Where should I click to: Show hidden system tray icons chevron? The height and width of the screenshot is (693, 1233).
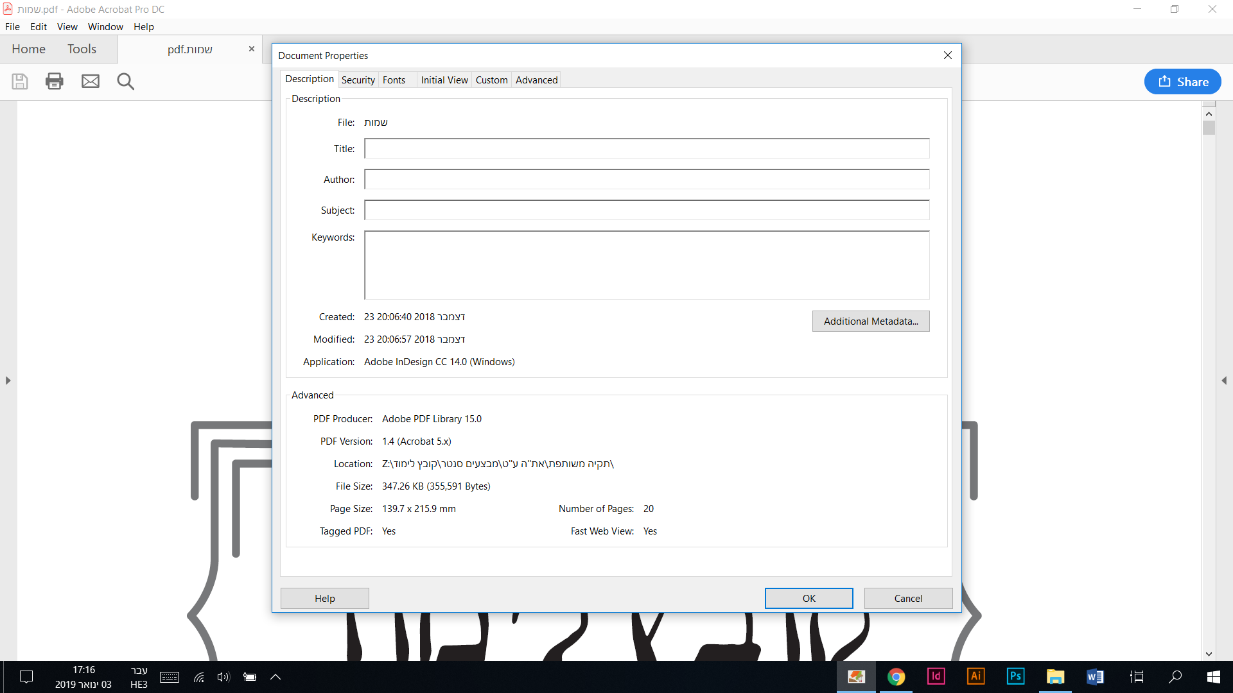(275, 676)
